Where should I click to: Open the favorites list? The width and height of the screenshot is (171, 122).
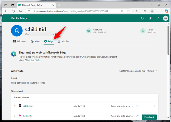(145, 11)
